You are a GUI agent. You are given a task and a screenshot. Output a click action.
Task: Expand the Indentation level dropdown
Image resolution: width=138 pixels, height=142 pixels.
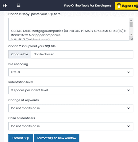click(x=71, y=90)
